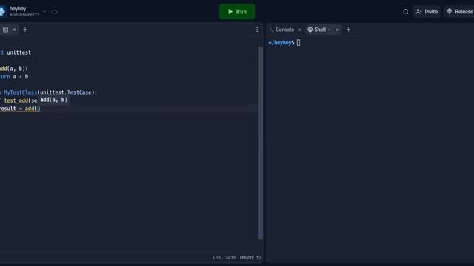Image resolution: width=474 pixels, height=266 pixels.
Task: Open the editor pane three-dot menu
Action: (257, 30)
